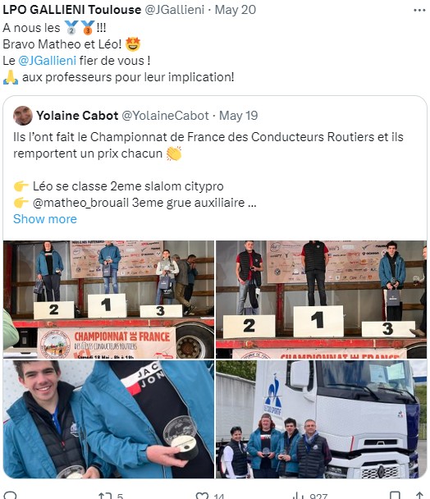Click the reply speech bubble icon
This screenshot has height=499, width=430.
(x=10, y=496)
